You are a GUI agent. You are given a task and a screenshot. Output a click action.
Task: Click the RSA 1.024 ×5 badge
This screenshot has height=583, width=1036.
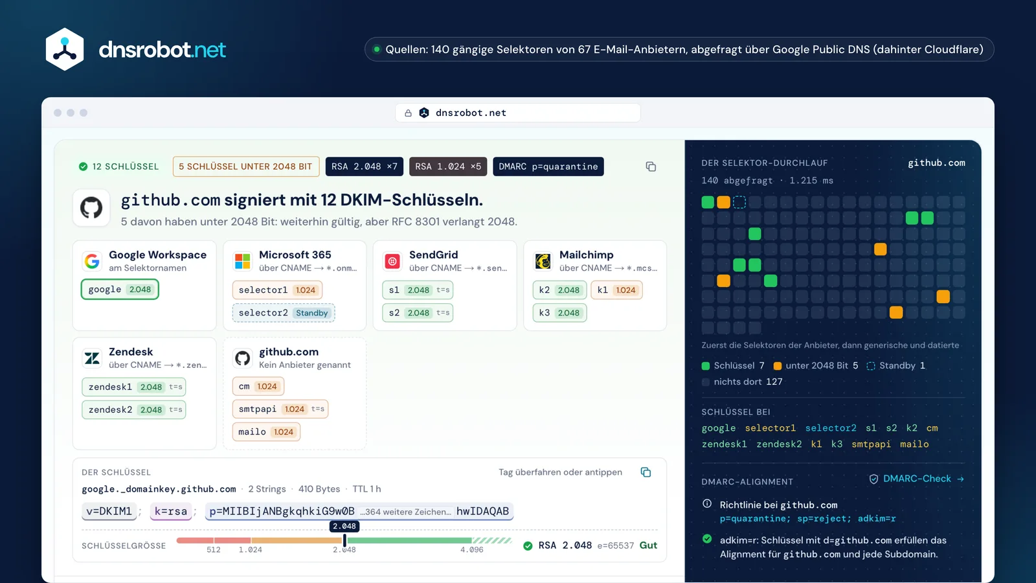click(448, 166)
